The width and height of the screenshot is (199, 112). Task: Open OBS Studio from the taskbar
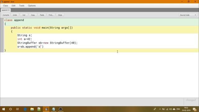(61, 109)
